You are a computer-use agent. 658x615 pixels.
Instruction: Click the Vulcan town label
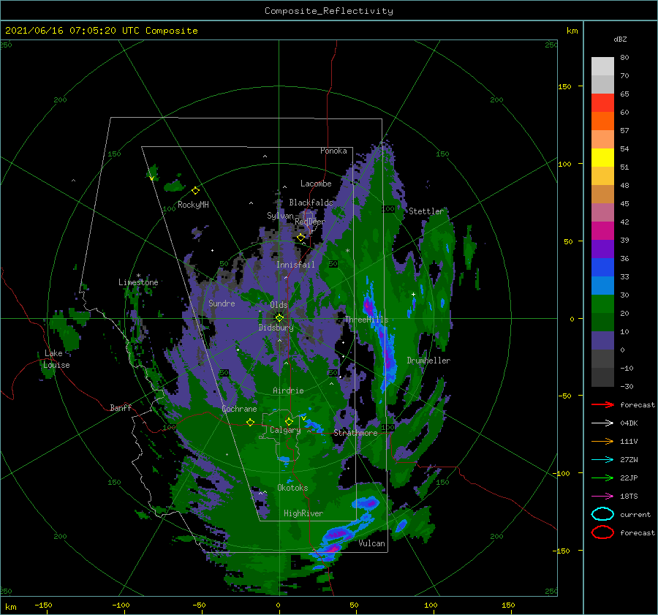[371, 543]
